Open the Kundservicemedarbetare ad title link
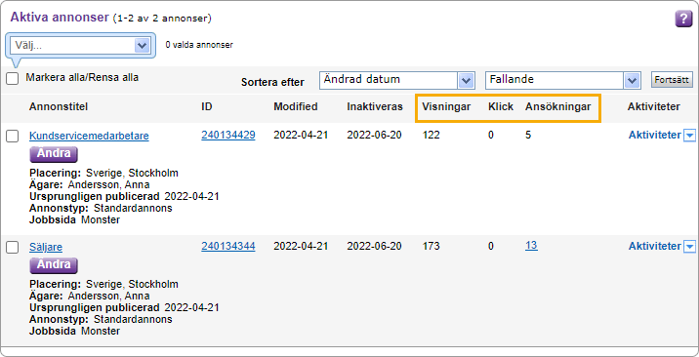Image resolution: width=699 pixels, height=357 pixels. 89,136
